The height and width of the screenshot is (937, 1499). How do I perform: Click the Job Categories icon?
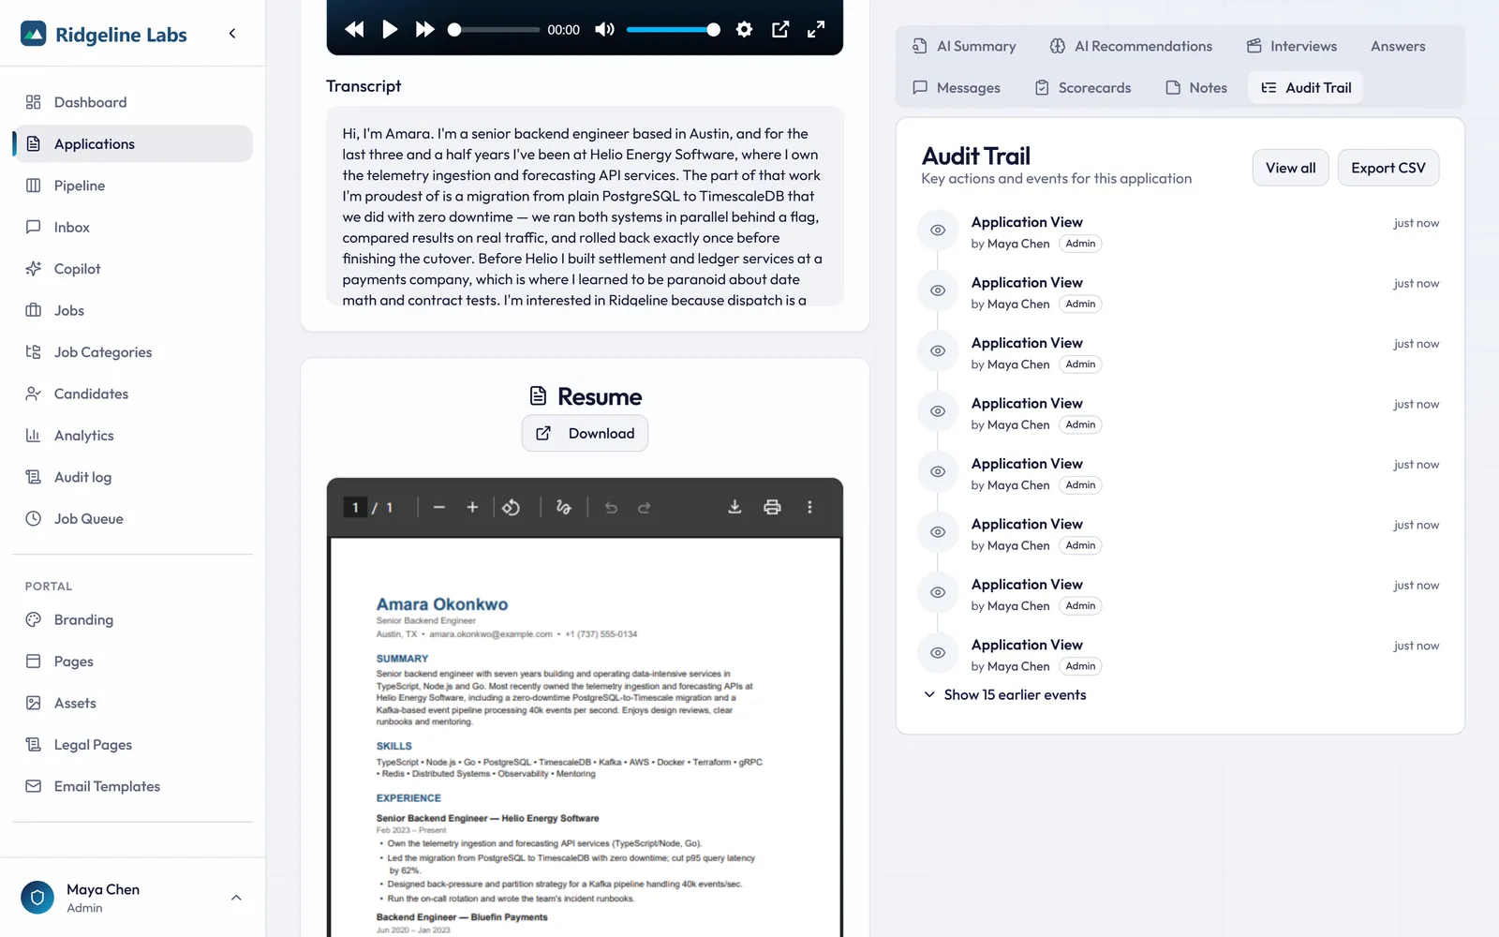pos(34,352)
